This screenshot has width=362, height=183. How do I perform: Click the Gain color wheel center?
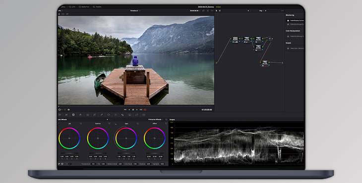click(x=126, y=138)
